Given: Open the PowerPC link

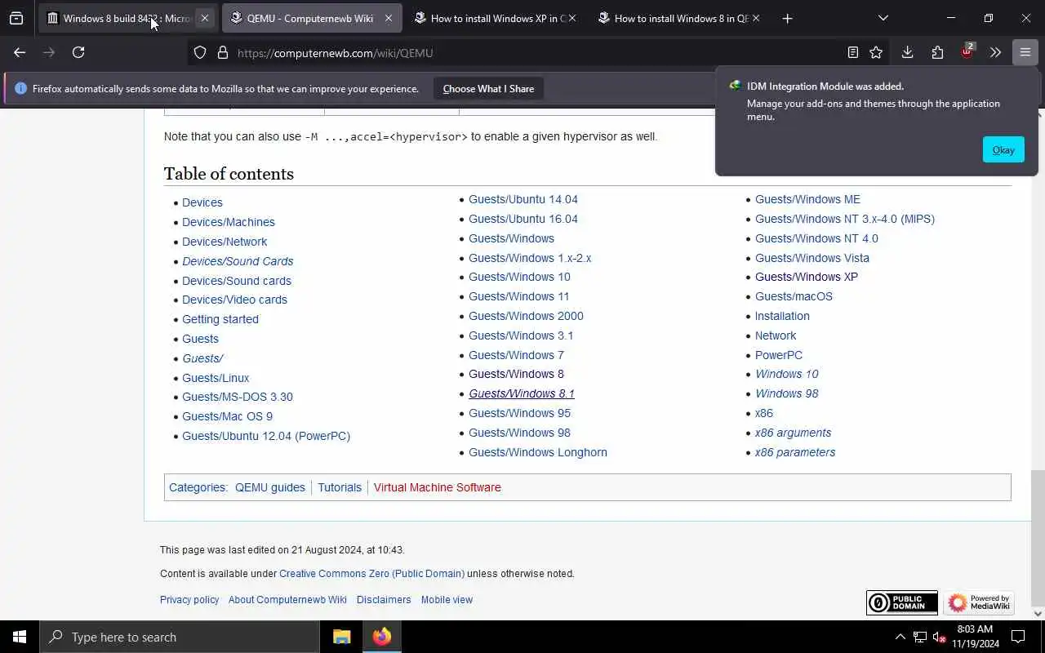Looking at the screenshot, I should click(779, 355).
